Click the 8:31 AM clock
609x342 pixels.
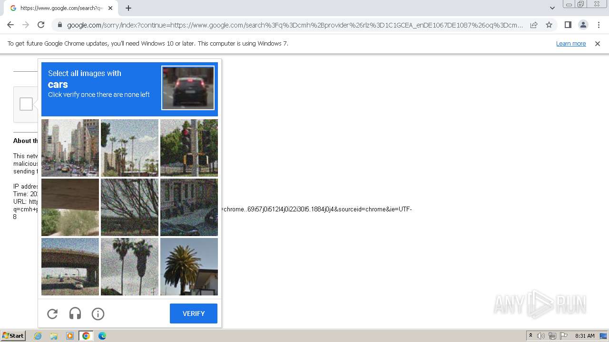coord(585,336)
